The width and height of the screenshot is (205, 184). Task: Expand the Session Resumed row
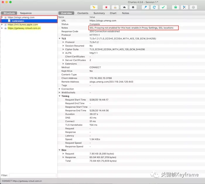pos(63,46)
